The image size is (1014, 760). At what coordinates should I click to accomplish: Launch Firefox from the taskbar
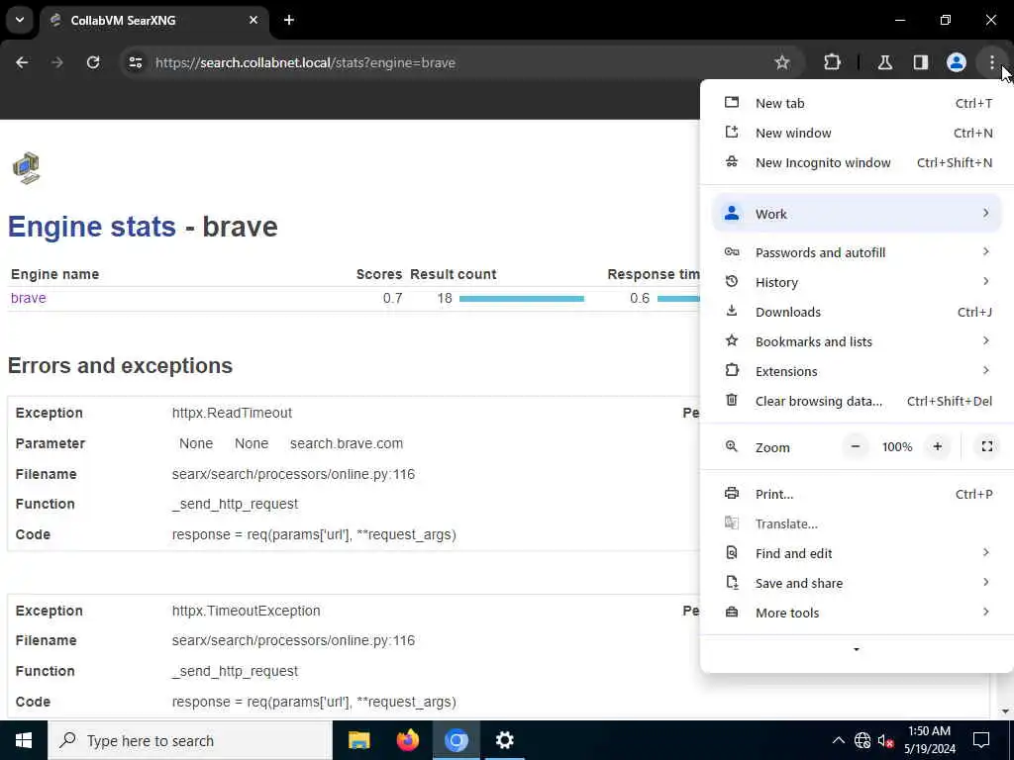pyautogui.click(x=407, y=740)
